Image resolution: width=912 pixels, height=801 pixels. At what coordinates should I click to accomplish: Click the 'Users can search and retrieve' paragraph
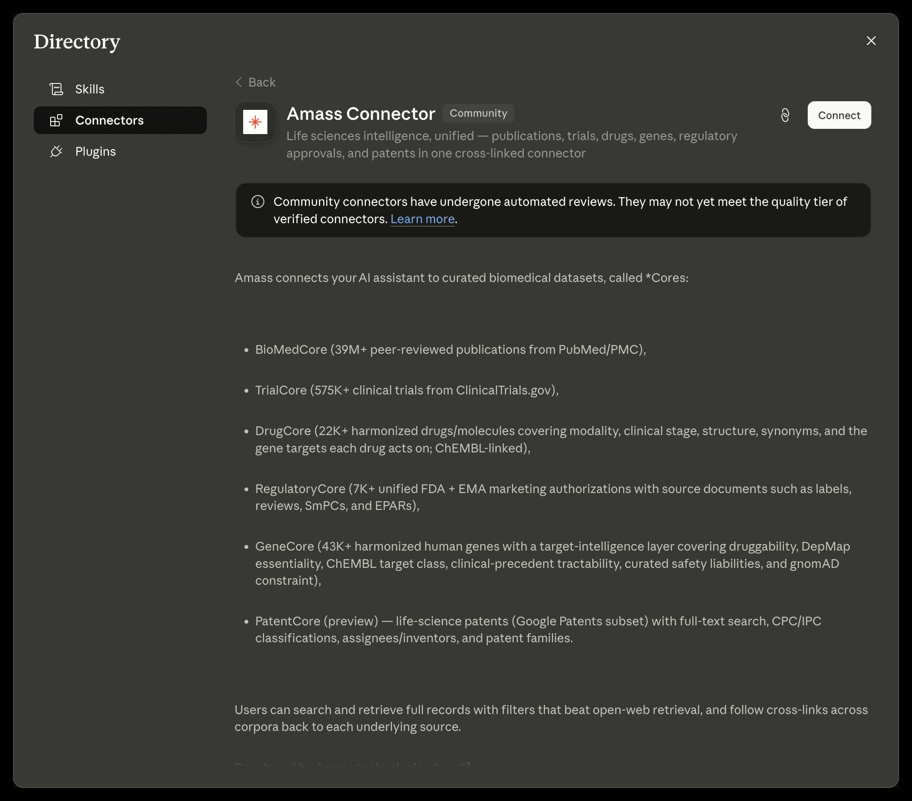(551, 718)
